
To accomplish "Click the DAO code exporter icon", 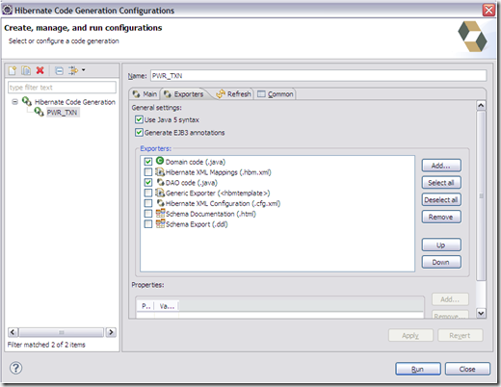I will pos(160,182).
